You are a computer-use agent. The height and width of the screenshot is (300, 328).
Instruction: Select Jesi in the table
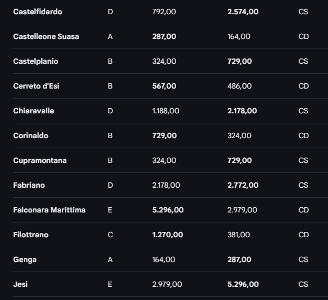[x=21, y=284]
